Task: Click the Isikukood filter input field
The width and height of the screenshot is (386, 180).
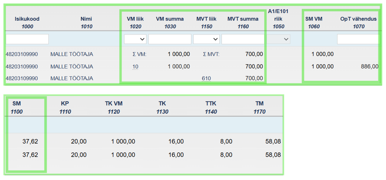Action: click(x=27, y=39)
